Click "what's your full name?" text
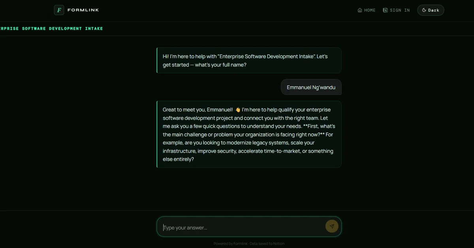Screen dimensions: 474x248 click(221, 65)
